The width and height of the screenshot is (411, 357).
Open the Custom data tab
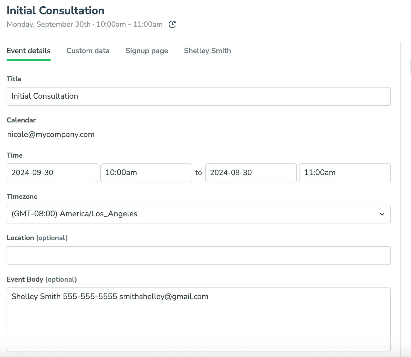[x=88, y=51]
